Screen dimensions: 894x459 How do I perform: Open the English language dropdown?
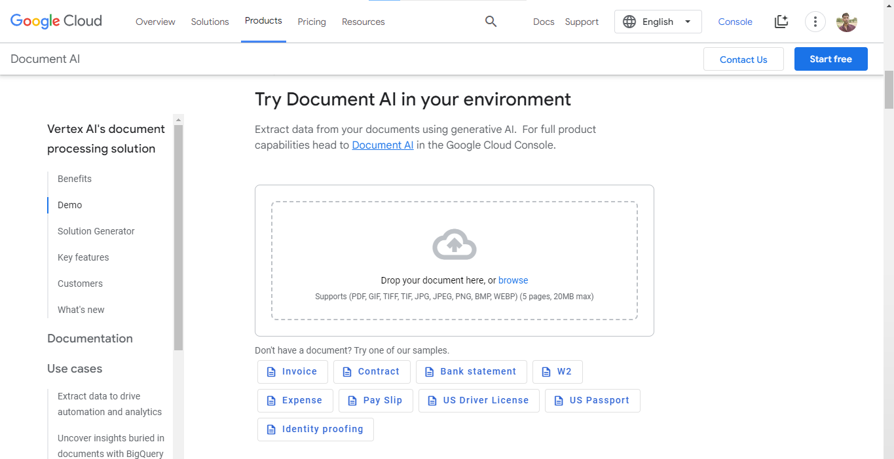pos(658,22)
